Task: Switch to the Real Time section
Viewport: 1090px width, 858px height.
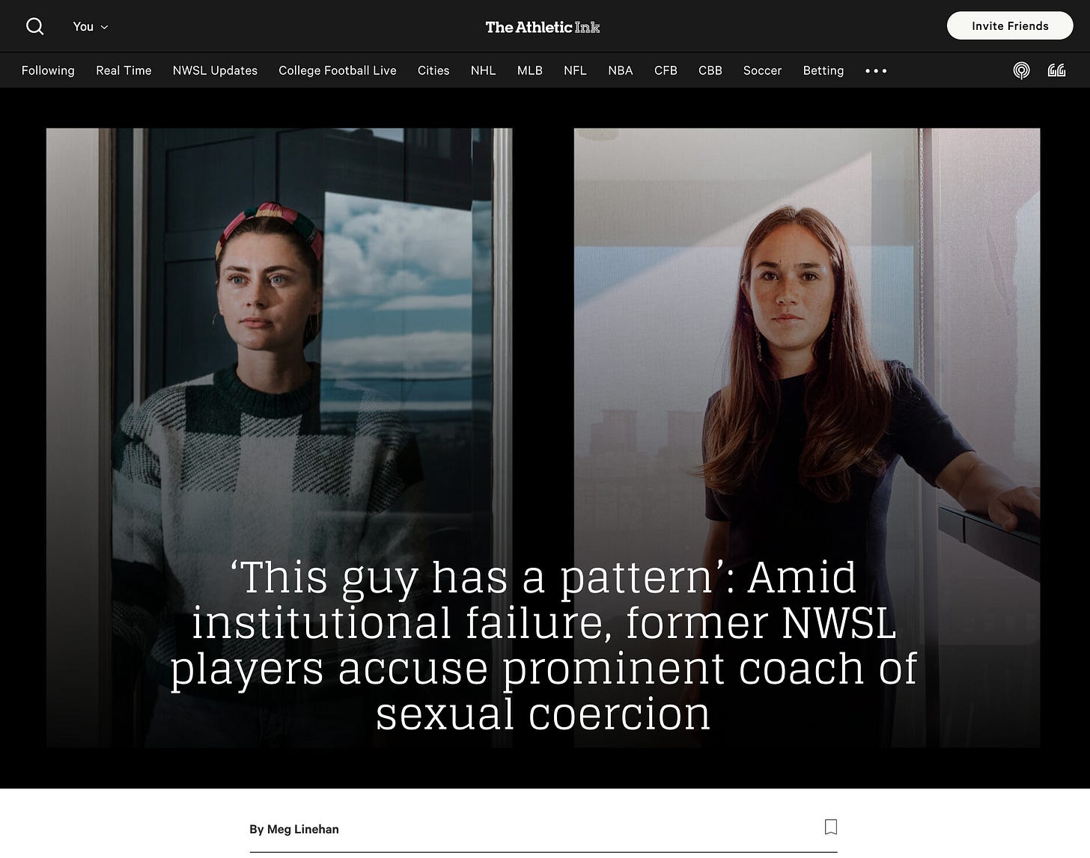Action: [x=124, y=70]
